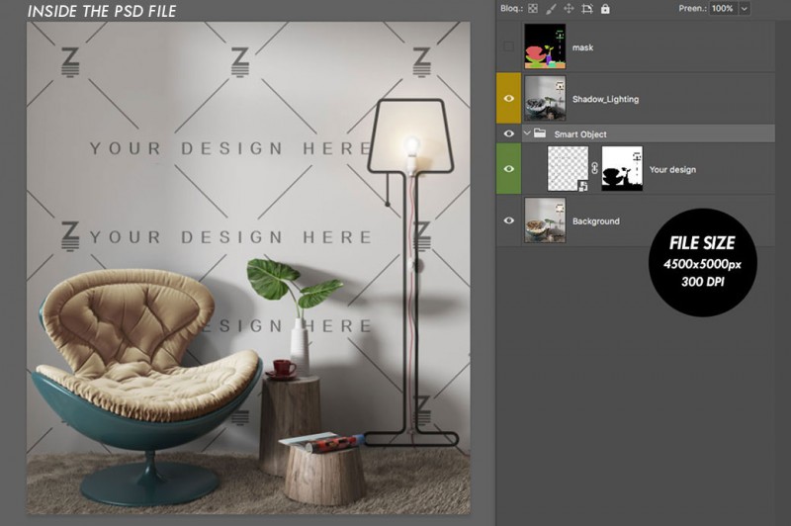
Task: Select the Your design layer mask thumbnail
Action: tap(622, 168)
